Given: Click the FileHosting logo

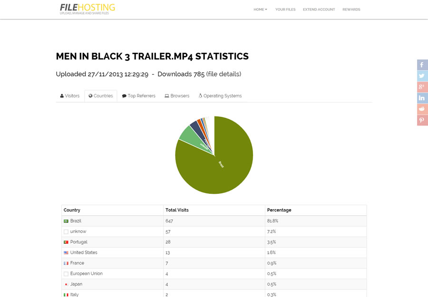Looking at the screenshot, I should (x=88, y=9).
